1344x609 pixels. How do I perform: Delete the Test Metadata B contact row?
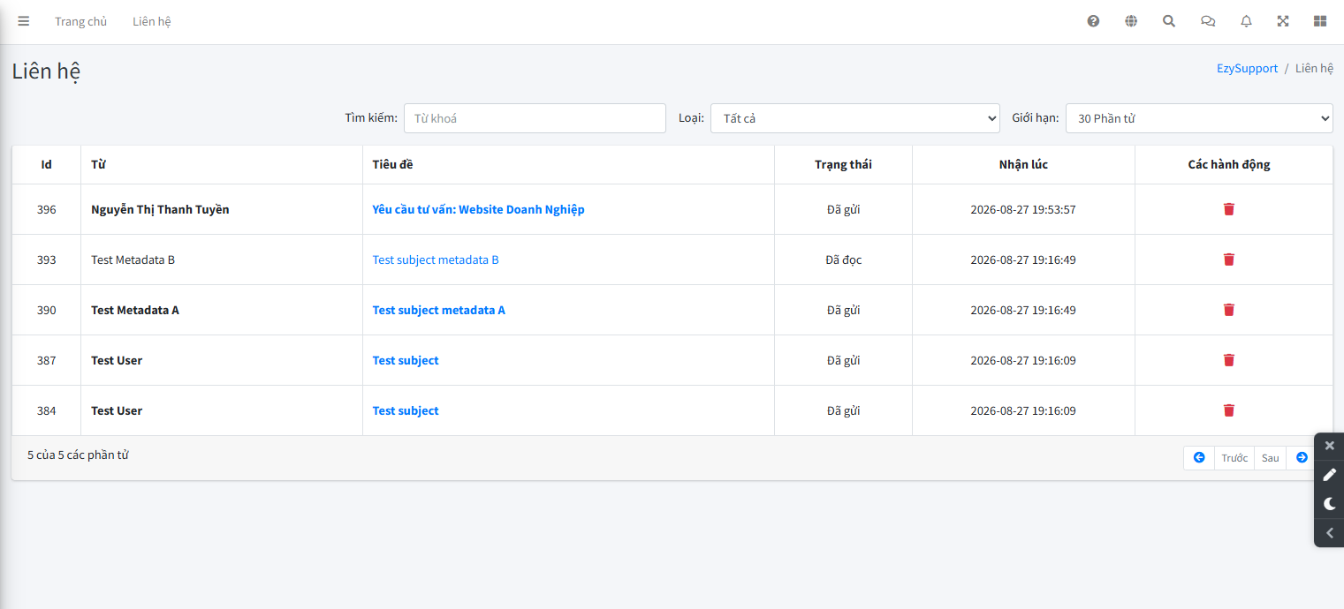pyautogui.click(x=1228, y=259)
